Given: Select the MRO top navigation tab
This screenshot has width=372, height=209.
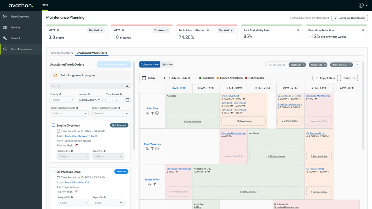Looking at the screenshot, I should tap(45, 5).
